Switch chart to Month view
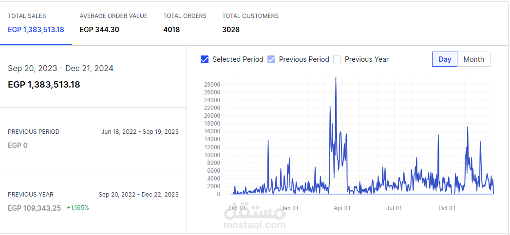Screen dimensions: 510x235 tap(473, 59)
